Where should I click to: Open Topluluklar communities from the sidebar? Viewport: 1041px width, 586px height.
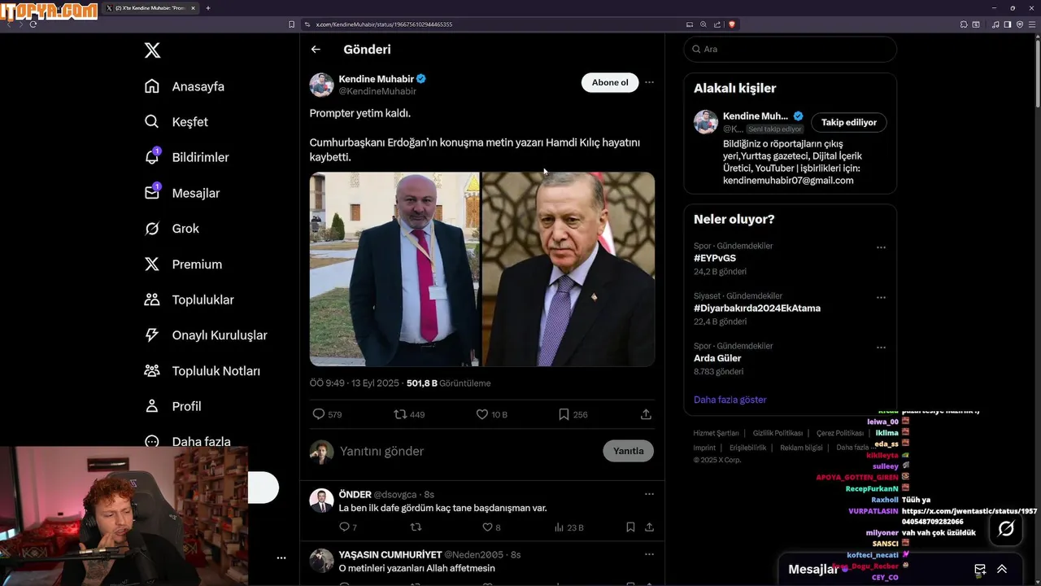(x=189, y=300)
